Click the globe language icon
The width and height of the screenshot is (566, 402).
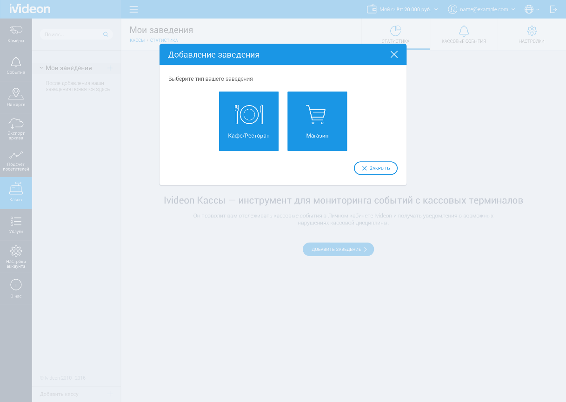pyautogui.click(x=529, y=9)
